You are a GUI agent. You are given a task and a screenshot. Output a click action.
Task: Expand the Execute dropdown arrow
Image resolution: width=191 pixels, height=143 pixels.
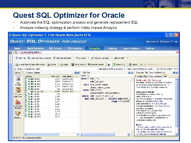tap(88, 58)
